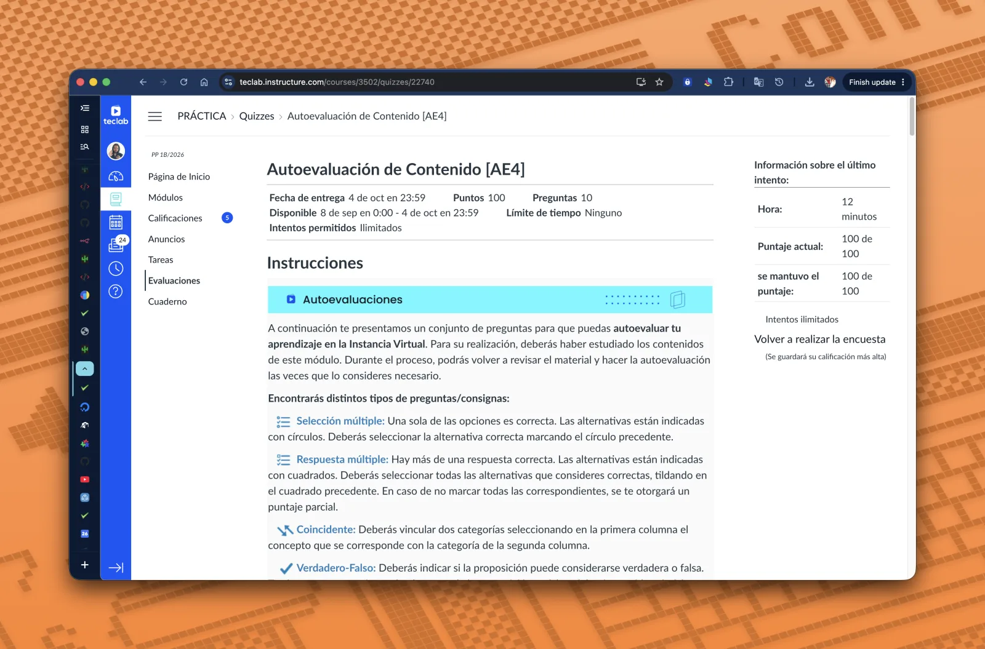Open Calificaciones in course menu

pos(175,218)
